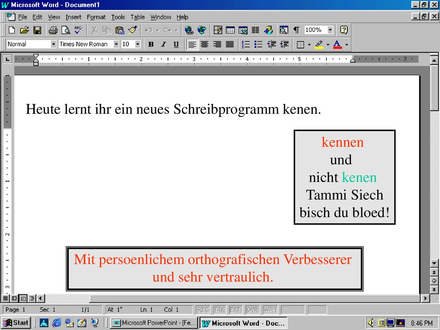Image resolution: width=440 pixels, height=330 pixels.
Task: Expand the undo history arrow
Action: (x=158, y=30)
